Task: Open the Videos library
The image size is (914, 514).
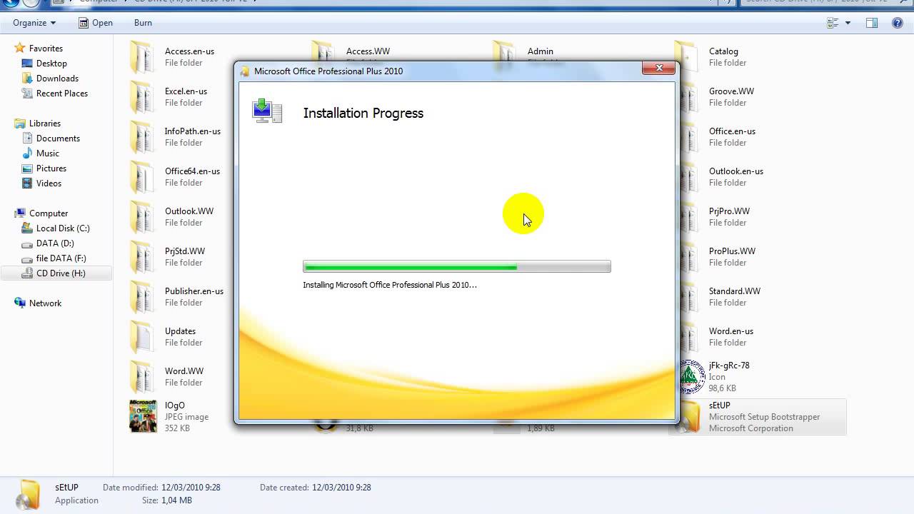Action: click(49, 183)
